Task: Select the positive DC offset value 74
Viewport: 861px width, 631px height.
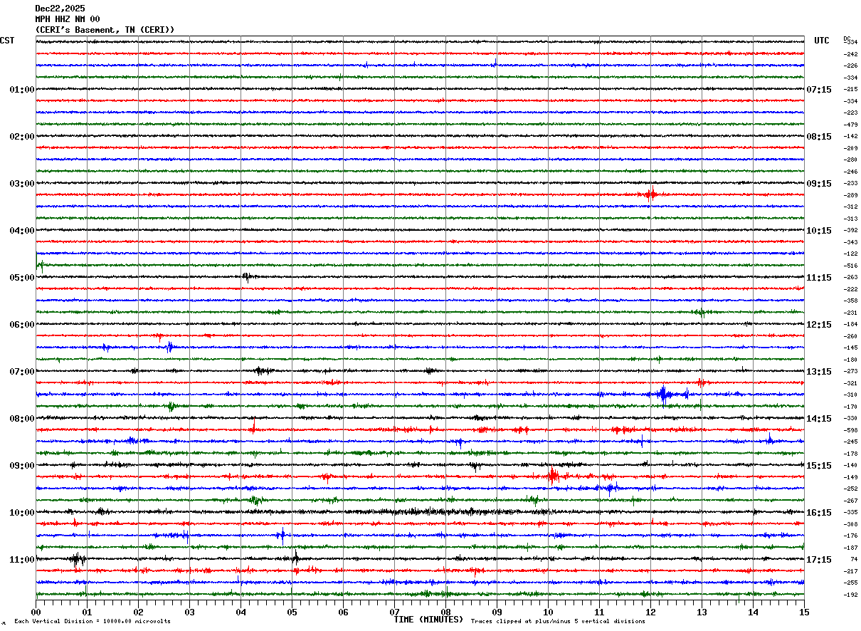Action: point(854,560)
